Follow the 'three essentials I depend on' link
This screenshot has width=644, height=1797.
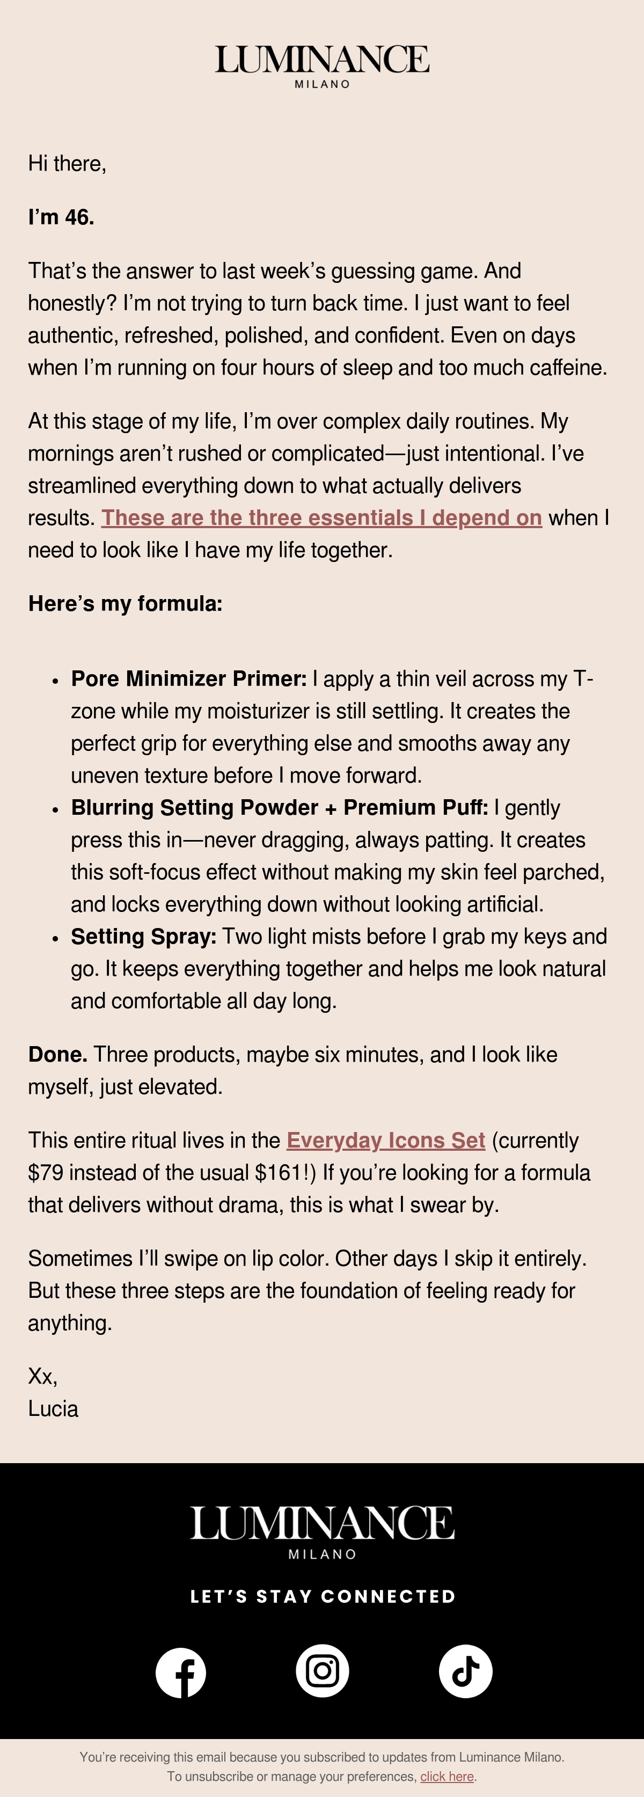click(321, 517)
